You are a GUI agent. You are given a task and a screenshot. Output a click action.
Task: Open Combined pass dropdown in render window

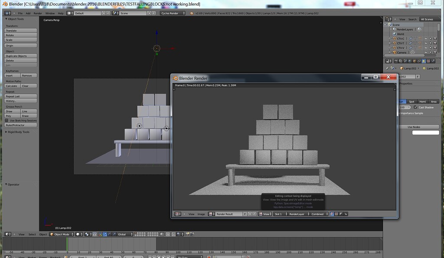pyautogui.click(x=320, y=214)
